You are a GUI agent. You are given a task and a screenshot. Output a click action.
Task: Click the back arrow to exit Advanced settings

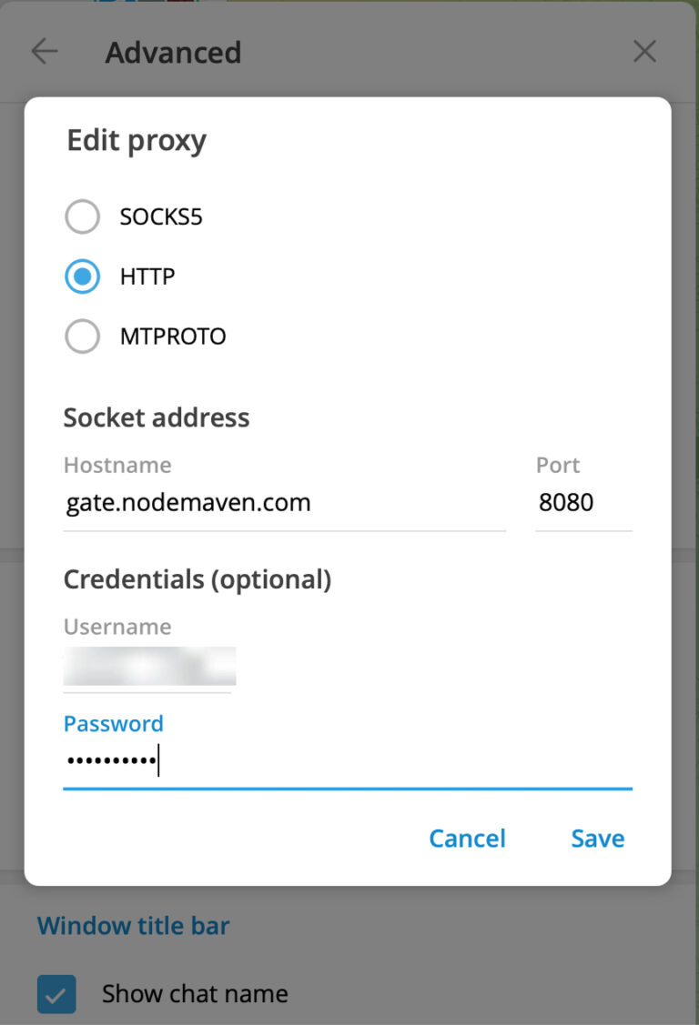(44, 51)
